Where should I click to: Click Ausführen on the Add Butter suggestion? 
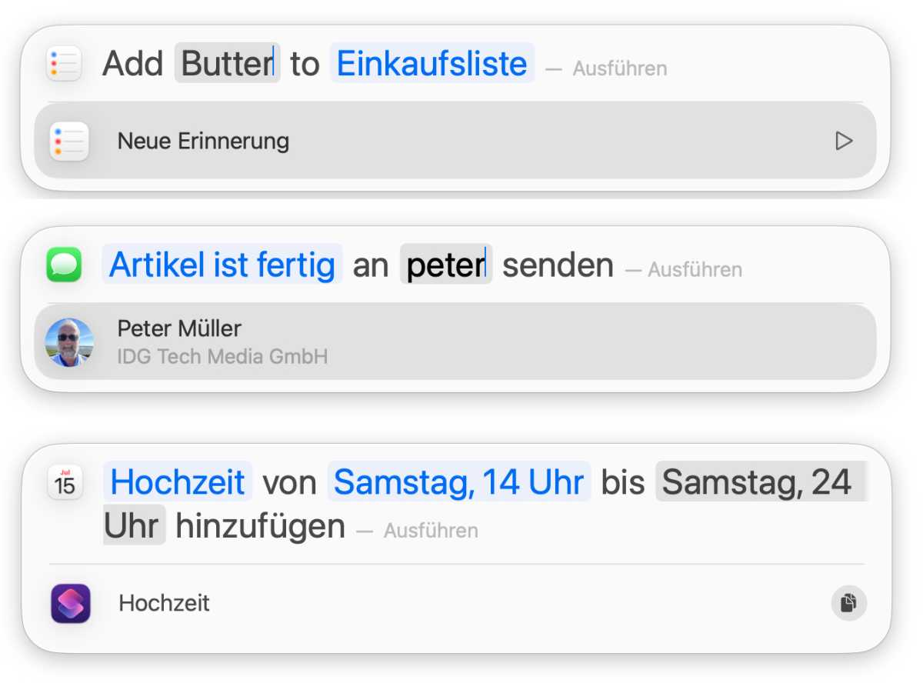(621, 68)
